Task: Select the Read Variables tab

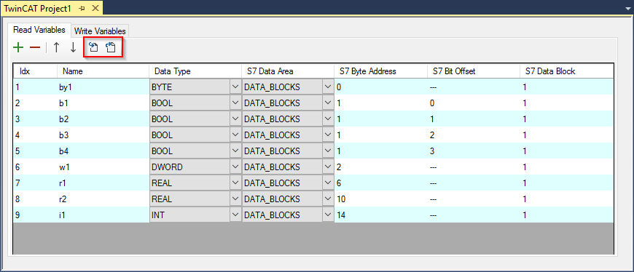Action: [39, 30]
